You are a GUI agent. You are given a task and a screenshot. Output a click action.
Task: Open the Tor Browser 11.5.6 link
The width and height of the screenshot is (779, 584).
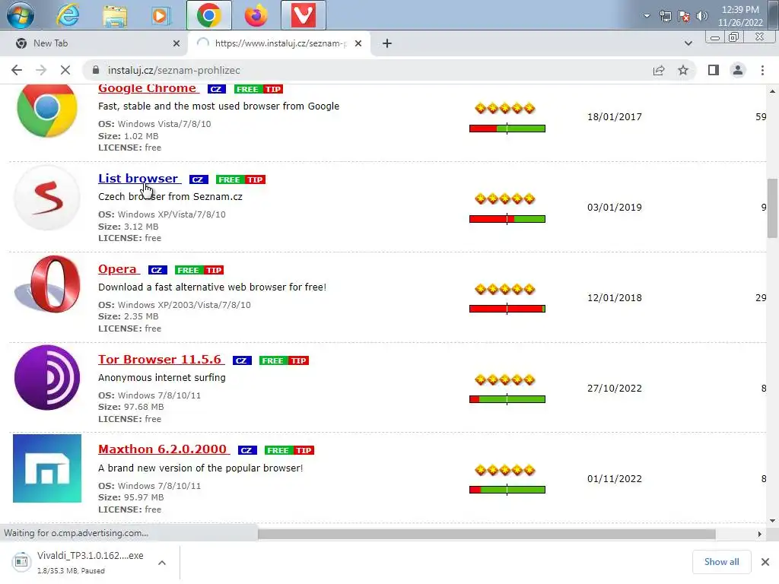coord(161,360)
